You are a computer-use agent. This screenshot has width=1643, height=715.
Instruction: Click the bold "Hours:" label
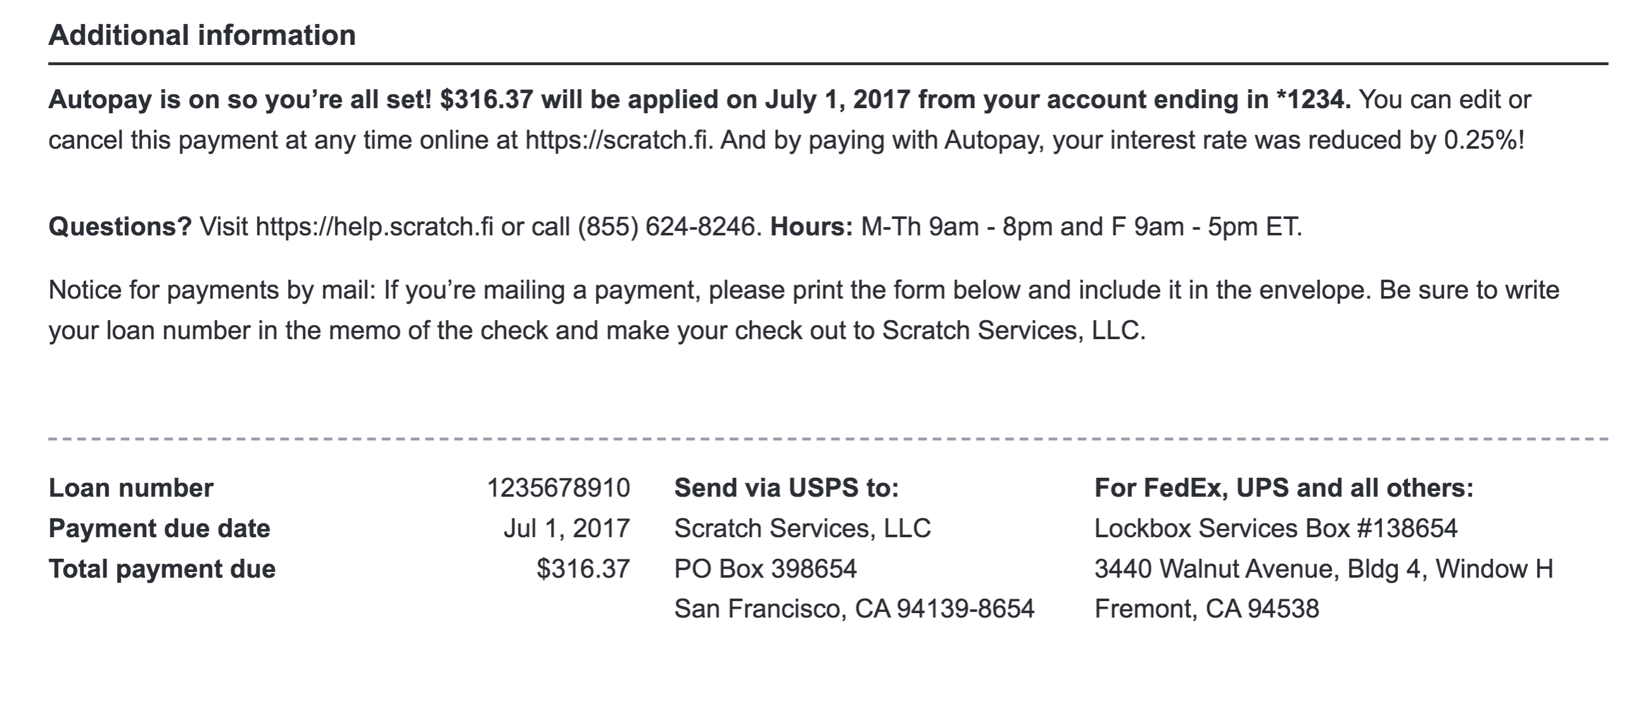(x=811, y=227)
